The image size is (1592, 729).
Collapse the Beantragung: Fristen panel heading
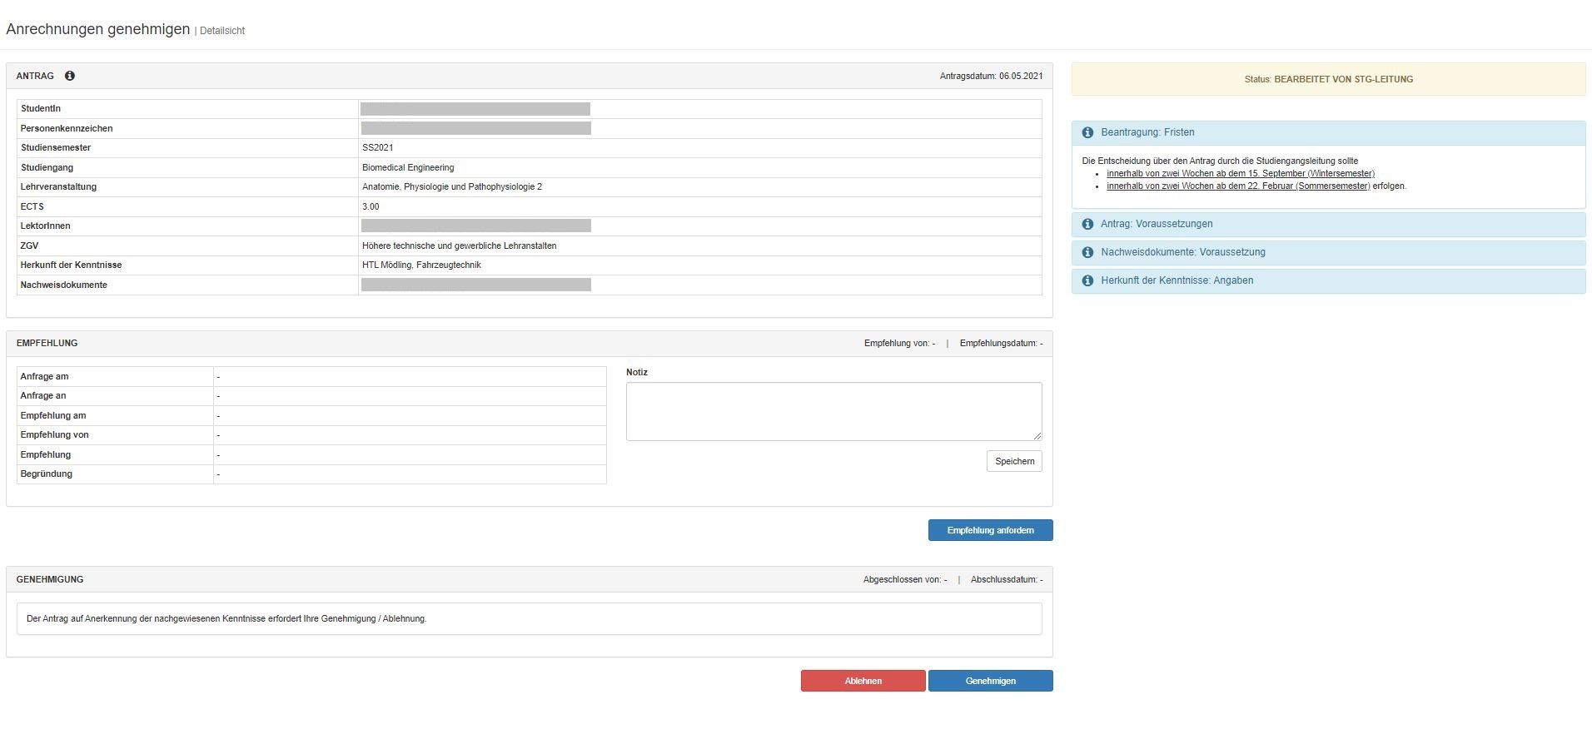coord(1147,132)
